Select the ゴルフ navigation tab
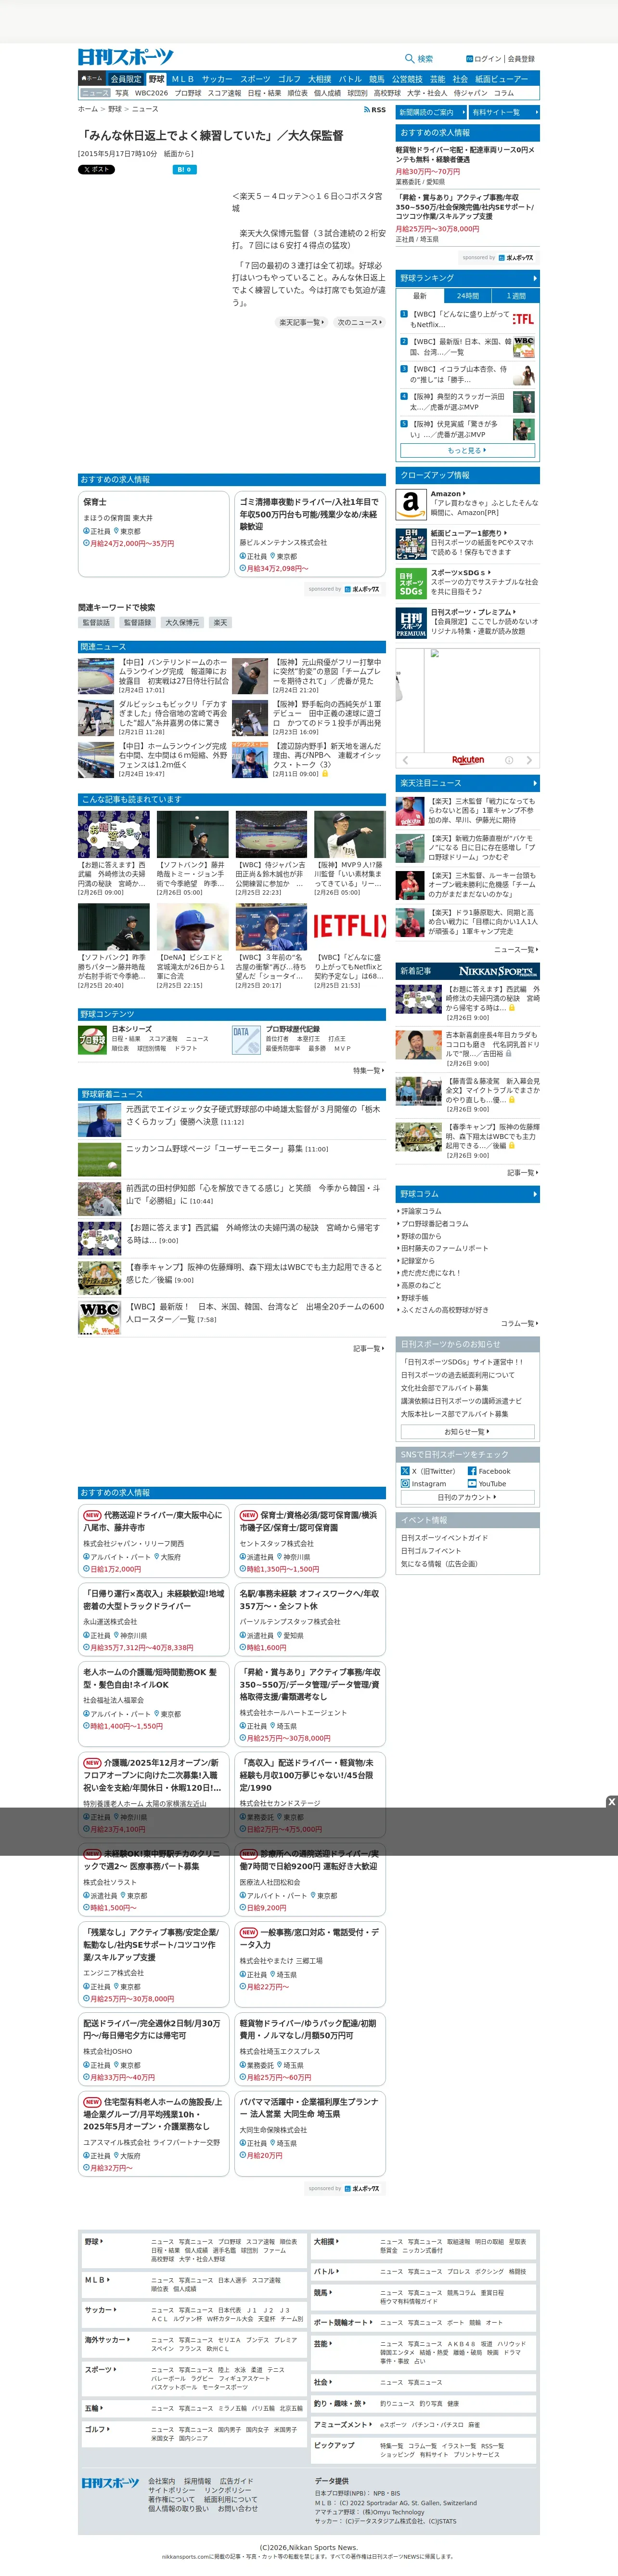Viewport: 618px width, 2576px height. click(x=290, y=79)
